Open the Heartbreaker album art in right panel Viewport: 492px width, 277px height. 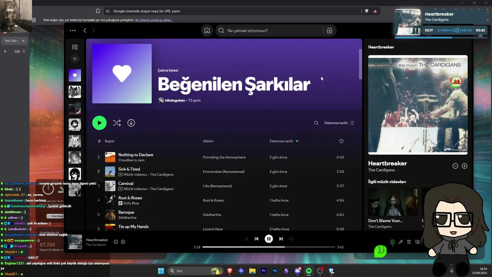pyautogui.click(x=418, y=105)
